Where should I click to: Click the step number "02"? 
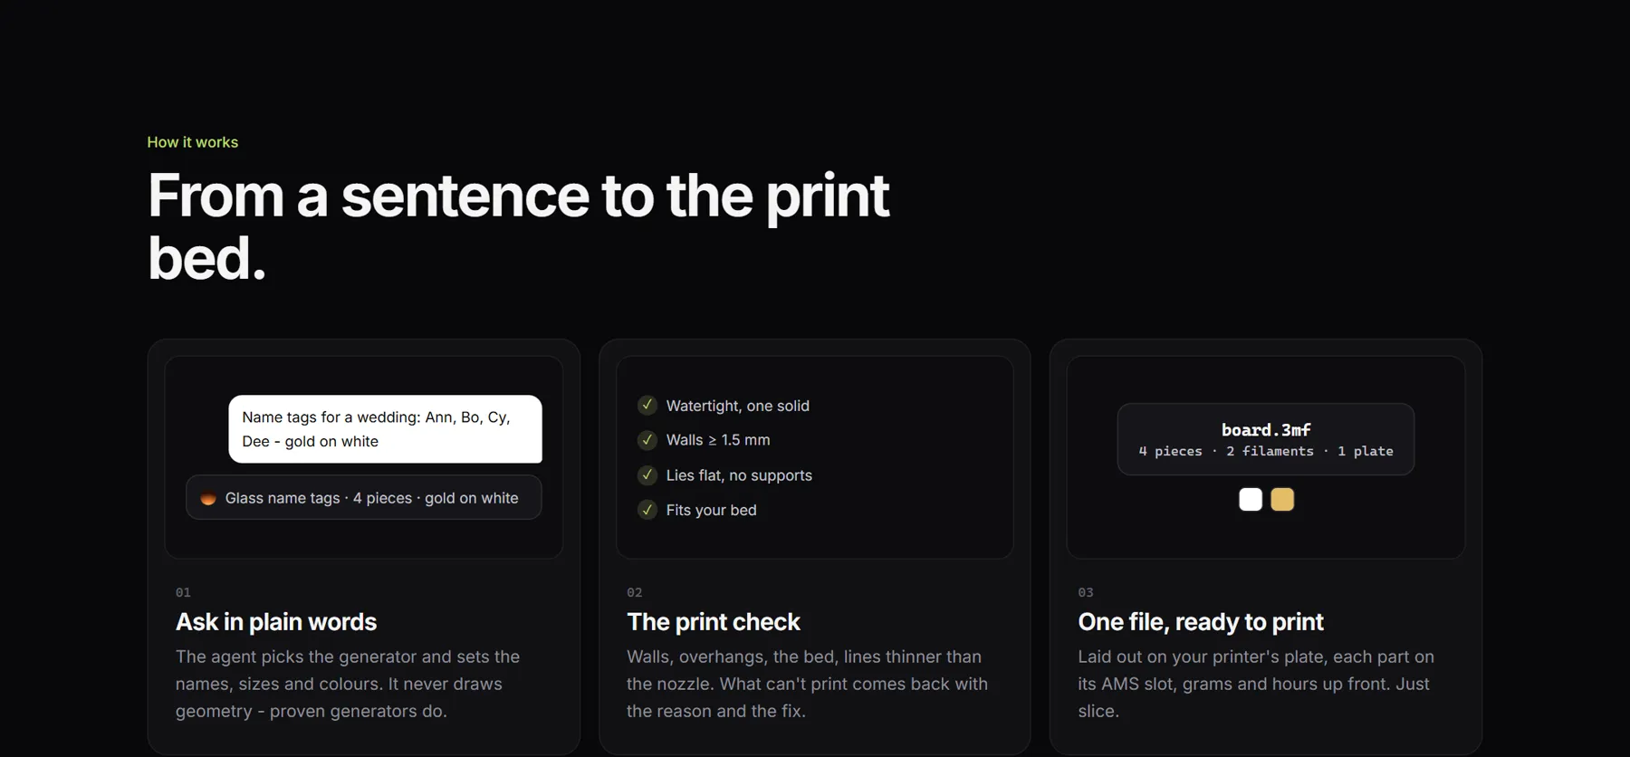click(x=635, y=592)
